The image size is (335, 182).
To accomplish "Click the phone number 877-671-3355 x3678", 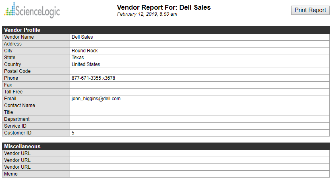I will (93, 78).
